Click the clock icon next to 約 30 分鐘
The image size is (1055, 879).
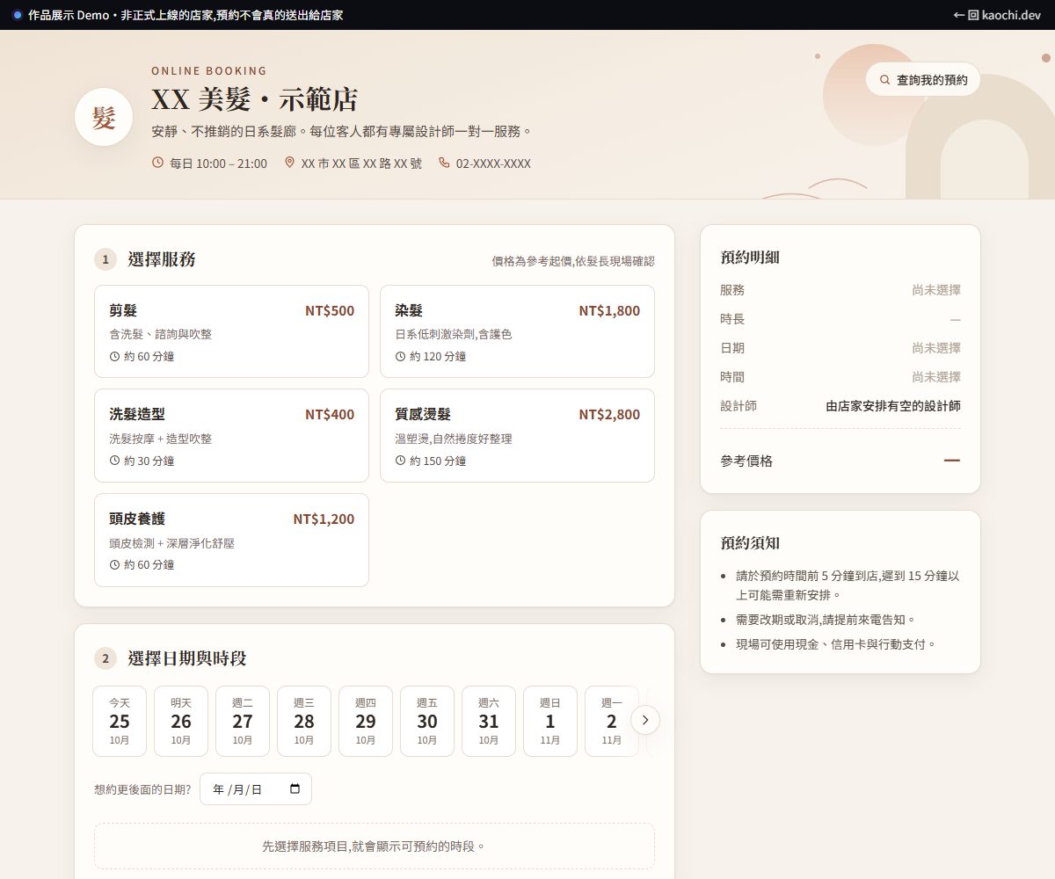coord(115,460)
